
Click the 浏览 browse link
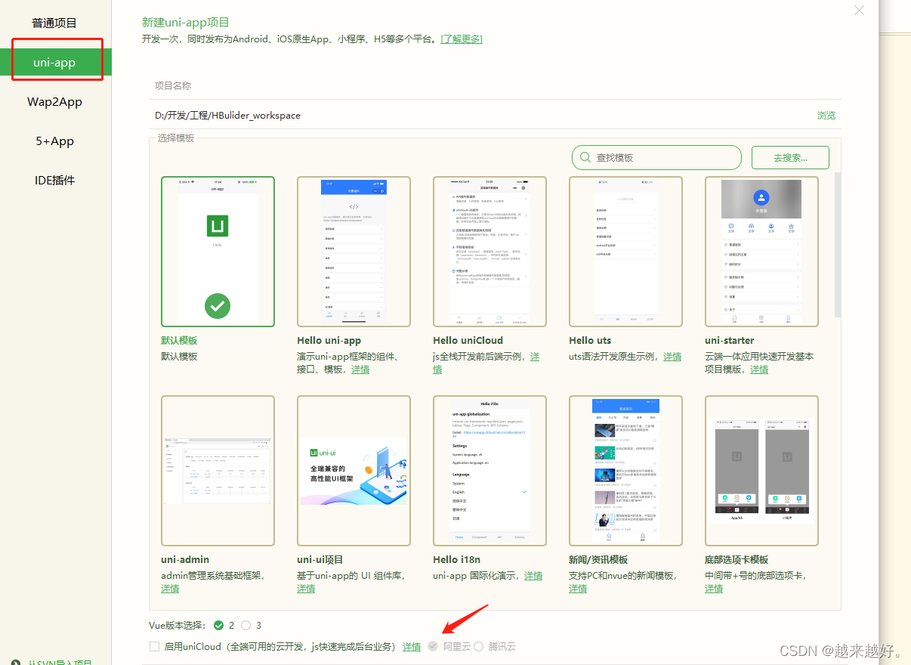click(x=826, y=116)
